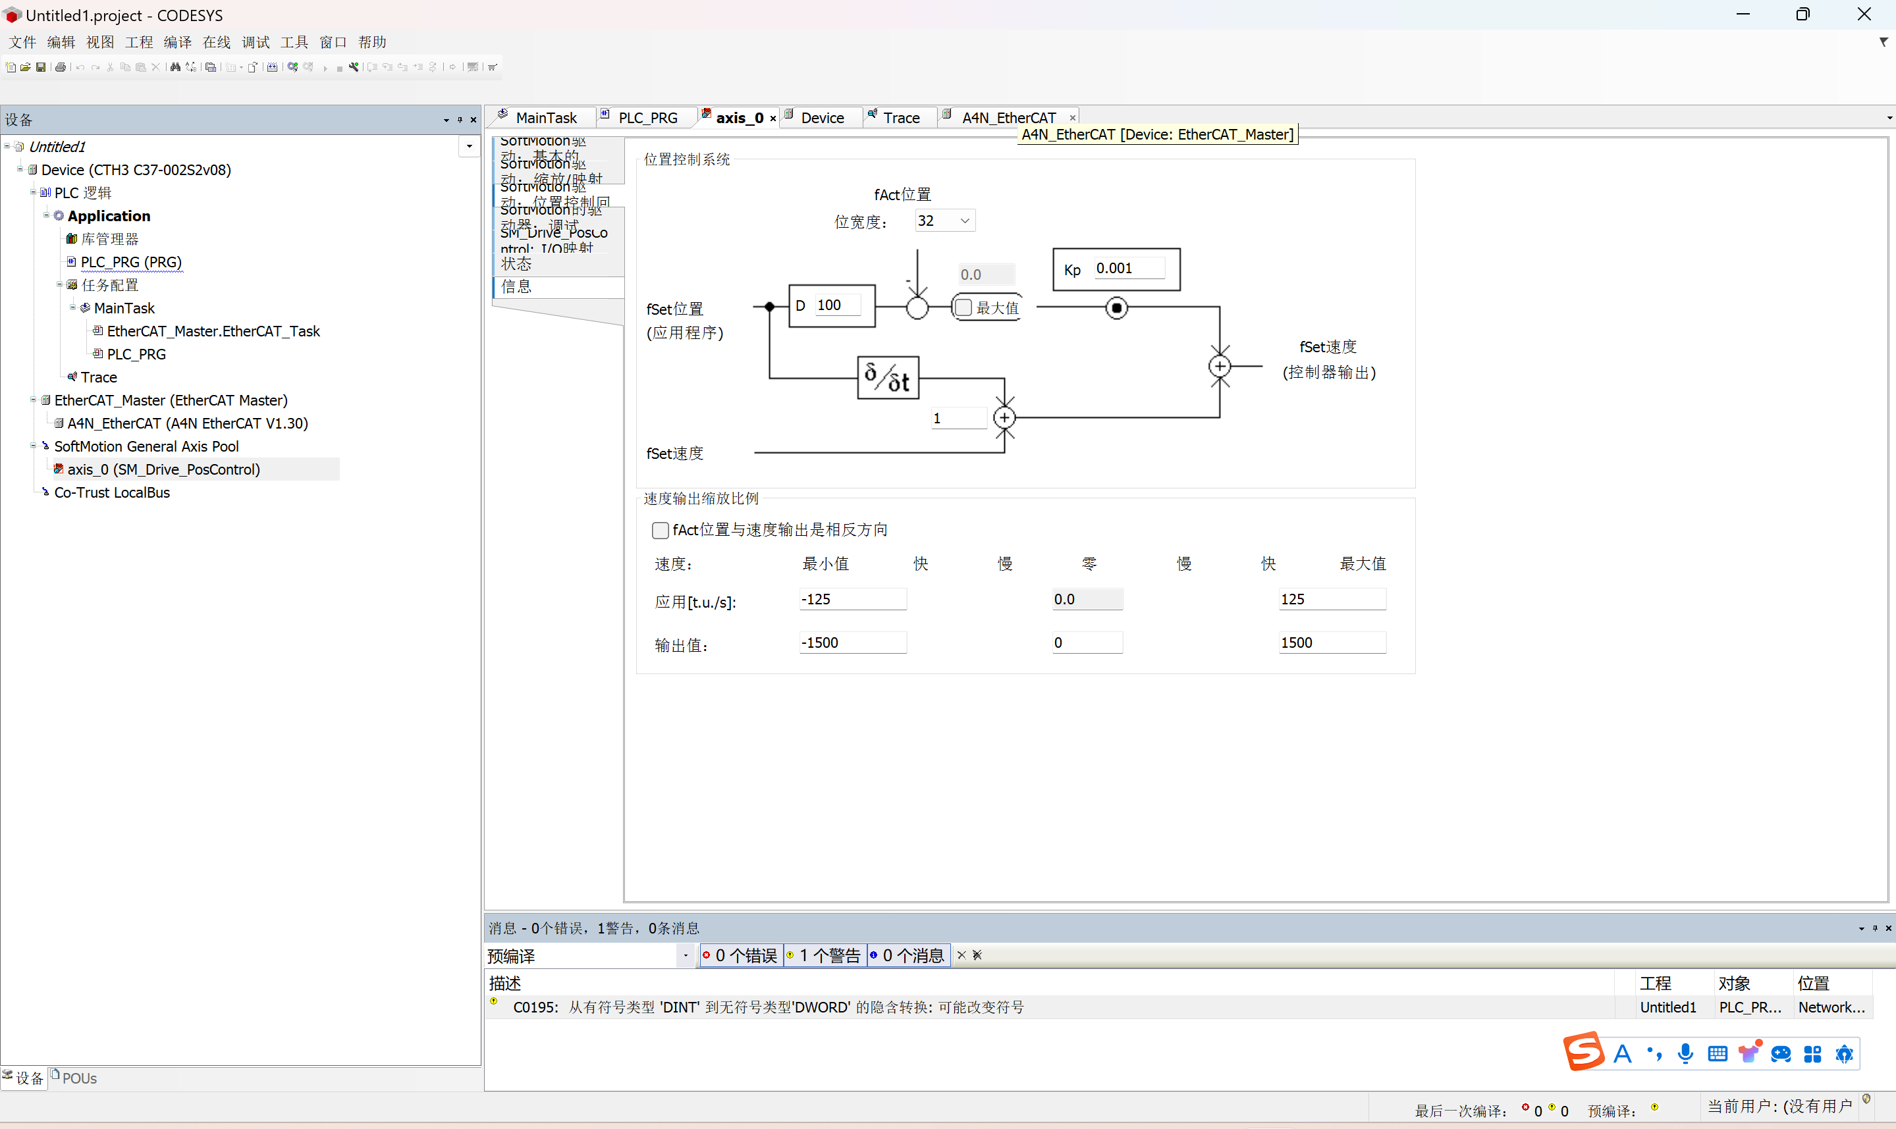
Task: Click the wrench-with-green-dot toolbar icon
Action: point(354,67)
